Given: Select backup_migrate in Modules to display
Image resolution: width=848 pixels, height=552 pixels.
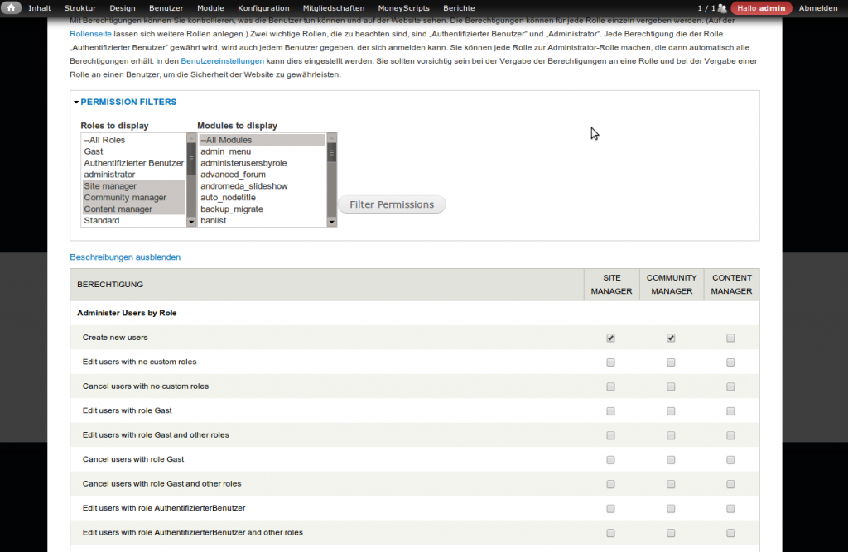Looking at the screenshot, I should point(232,209).
